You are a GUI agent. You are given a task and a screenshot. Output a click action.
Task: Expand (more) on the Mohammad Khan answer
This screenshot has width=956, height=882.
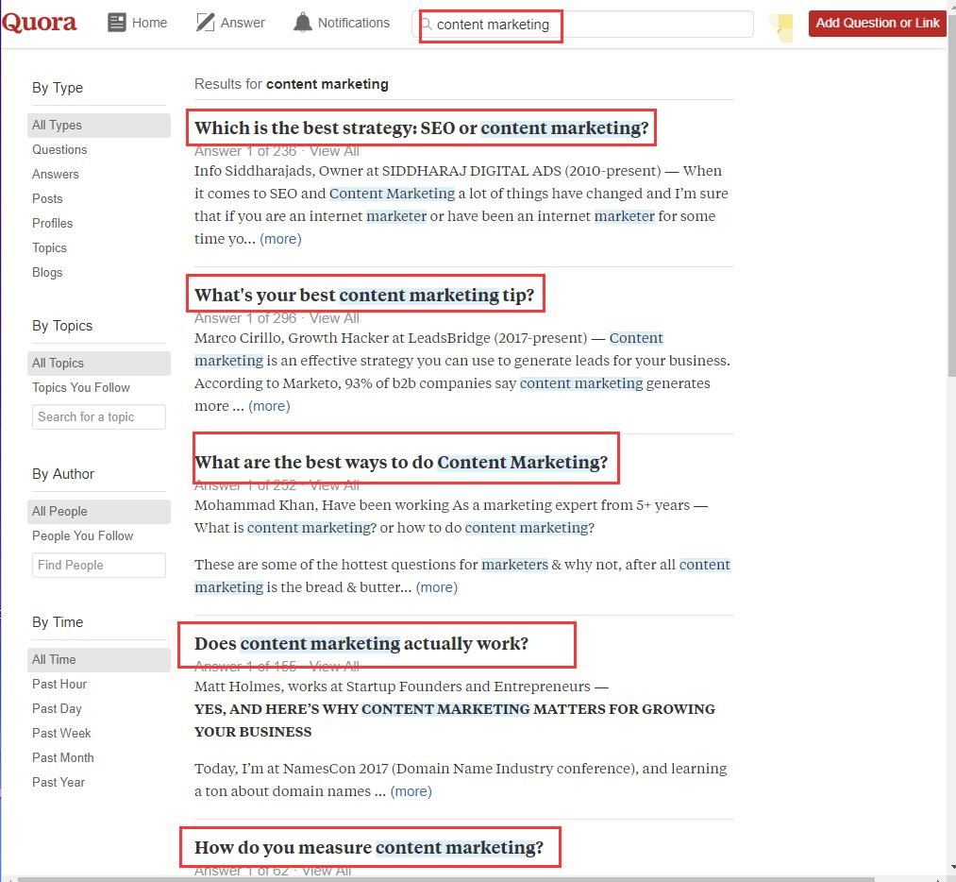pos(437,586)
